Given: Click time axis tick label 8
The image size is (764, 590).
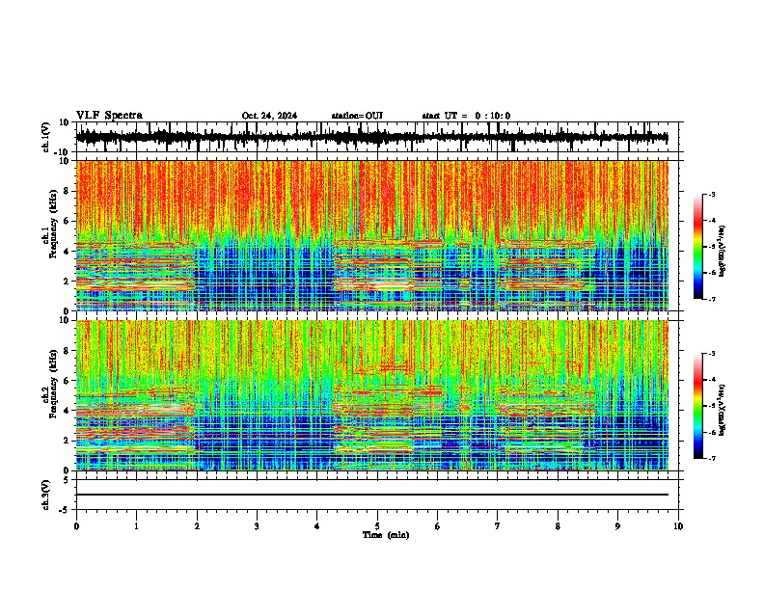Looking at the screenshot, I should pos(558,526).
